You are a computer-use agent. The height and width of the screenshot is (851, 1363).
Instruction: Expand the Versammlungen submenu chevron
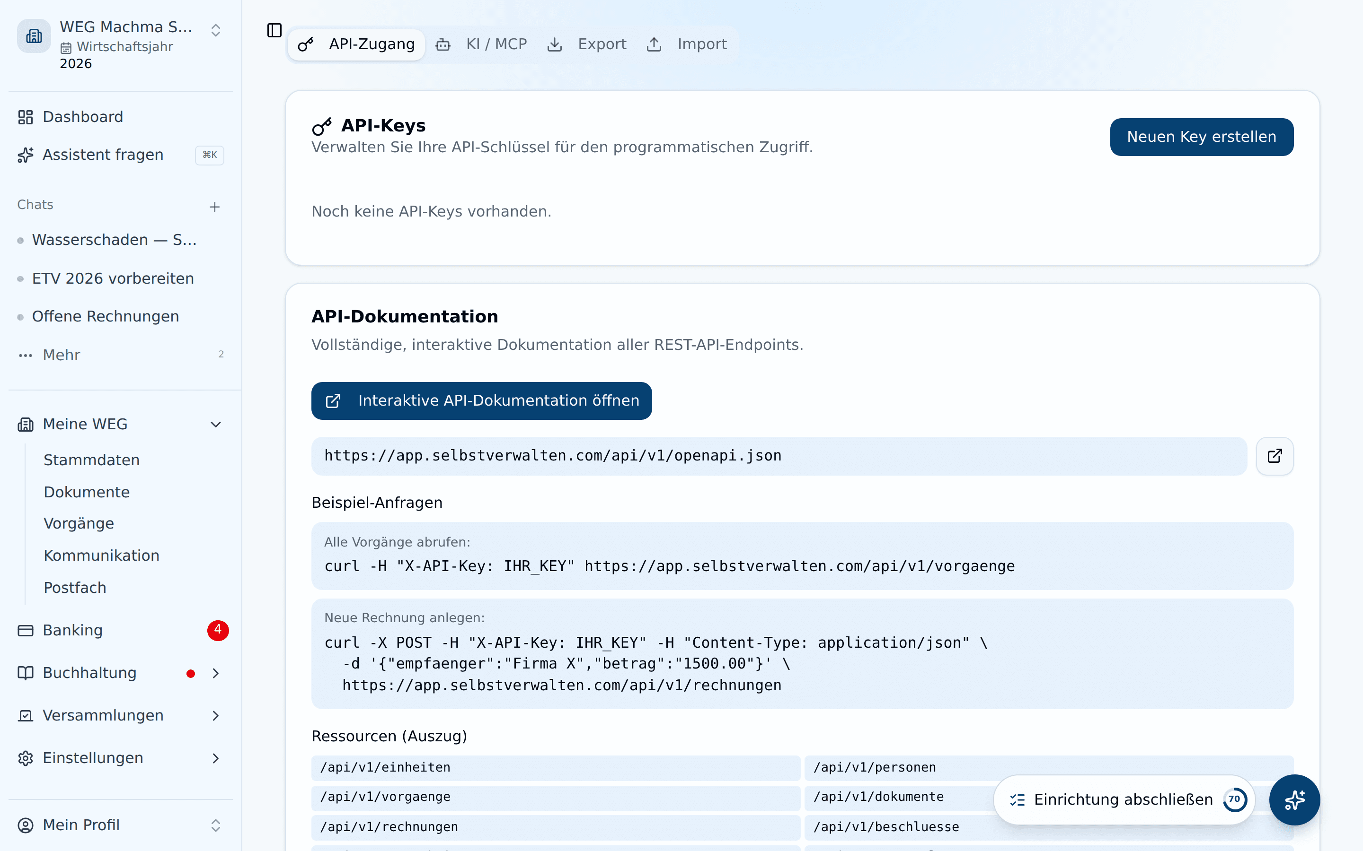216,716
